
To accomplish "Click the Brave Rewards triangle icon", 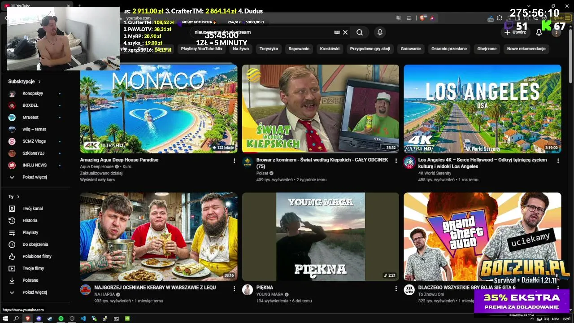I will tap(432, 18).
